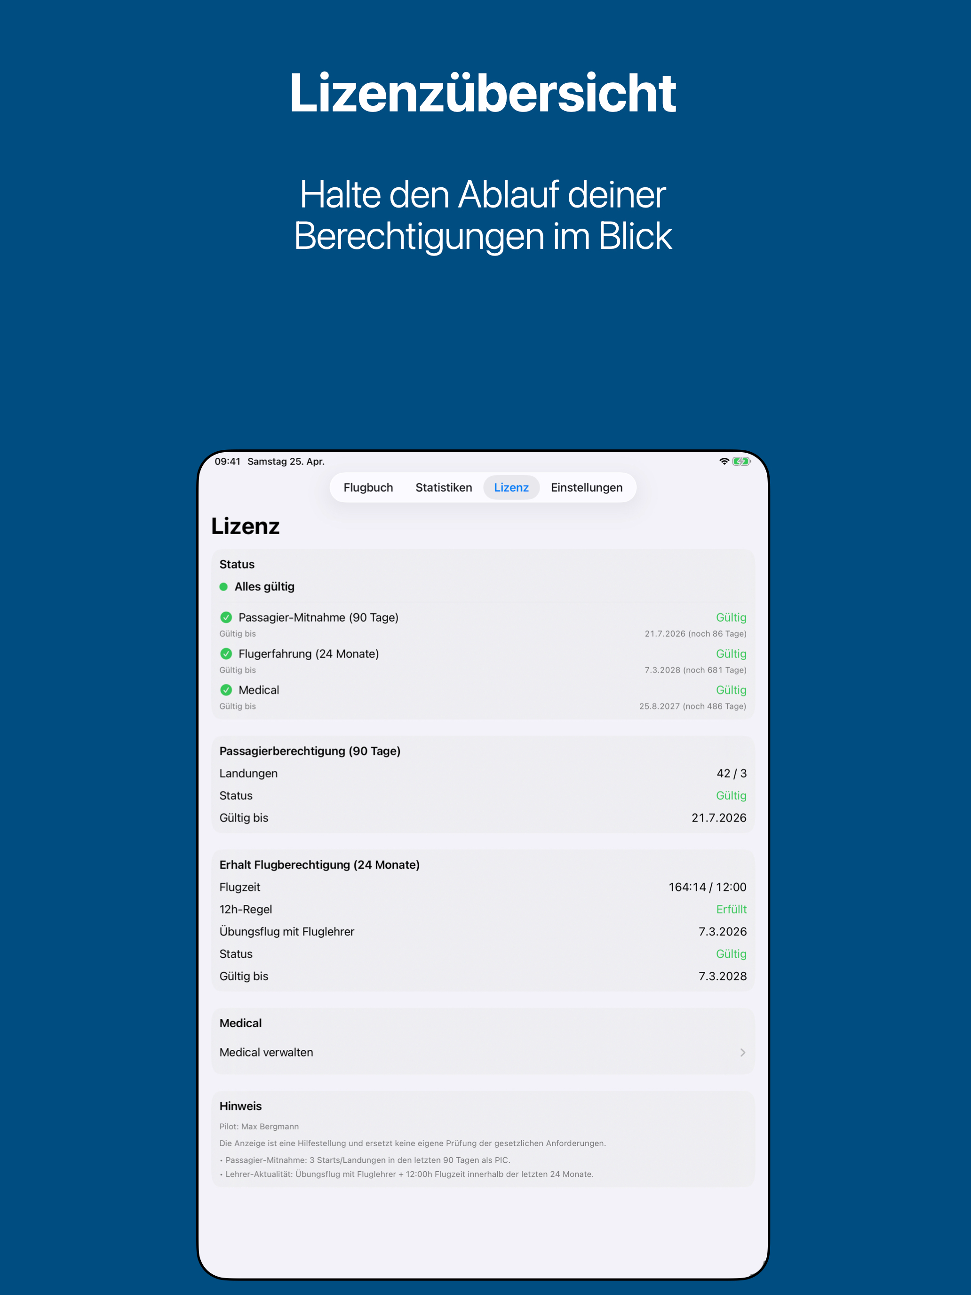This screenshot has width=971, height=1295.
Task: Tap the Übungsflug mit Fluglehrer label
Action: click(287, 931)
